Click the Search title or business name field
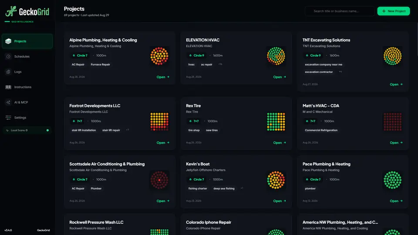 (x=340, y=11)
